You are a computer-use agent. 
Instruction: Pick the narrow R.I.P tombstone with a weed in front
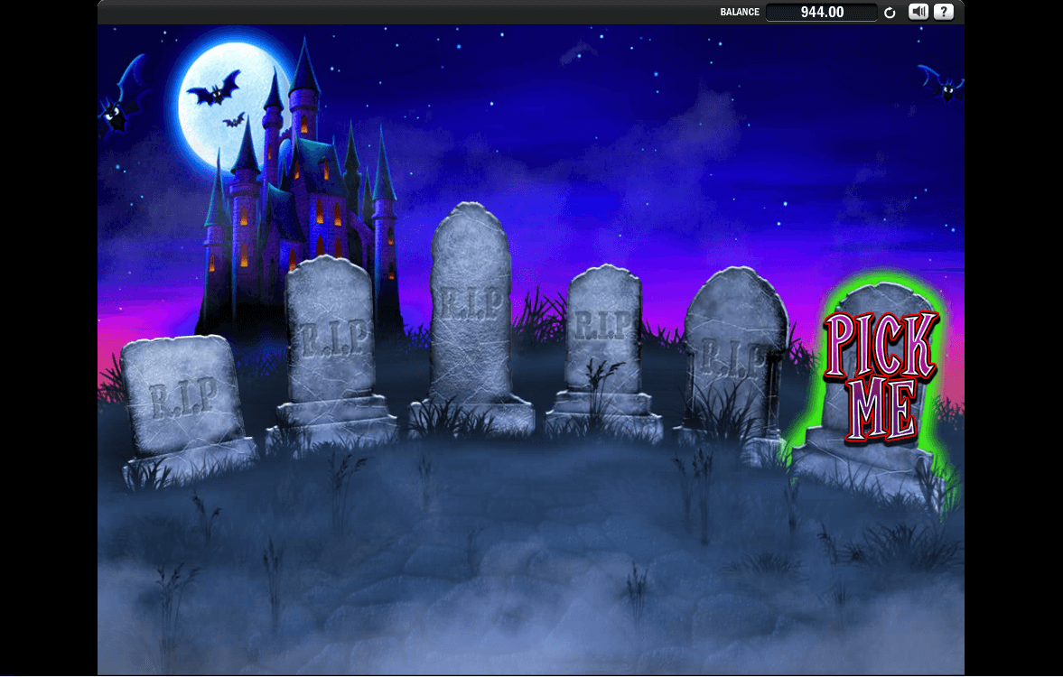(603, 352)
